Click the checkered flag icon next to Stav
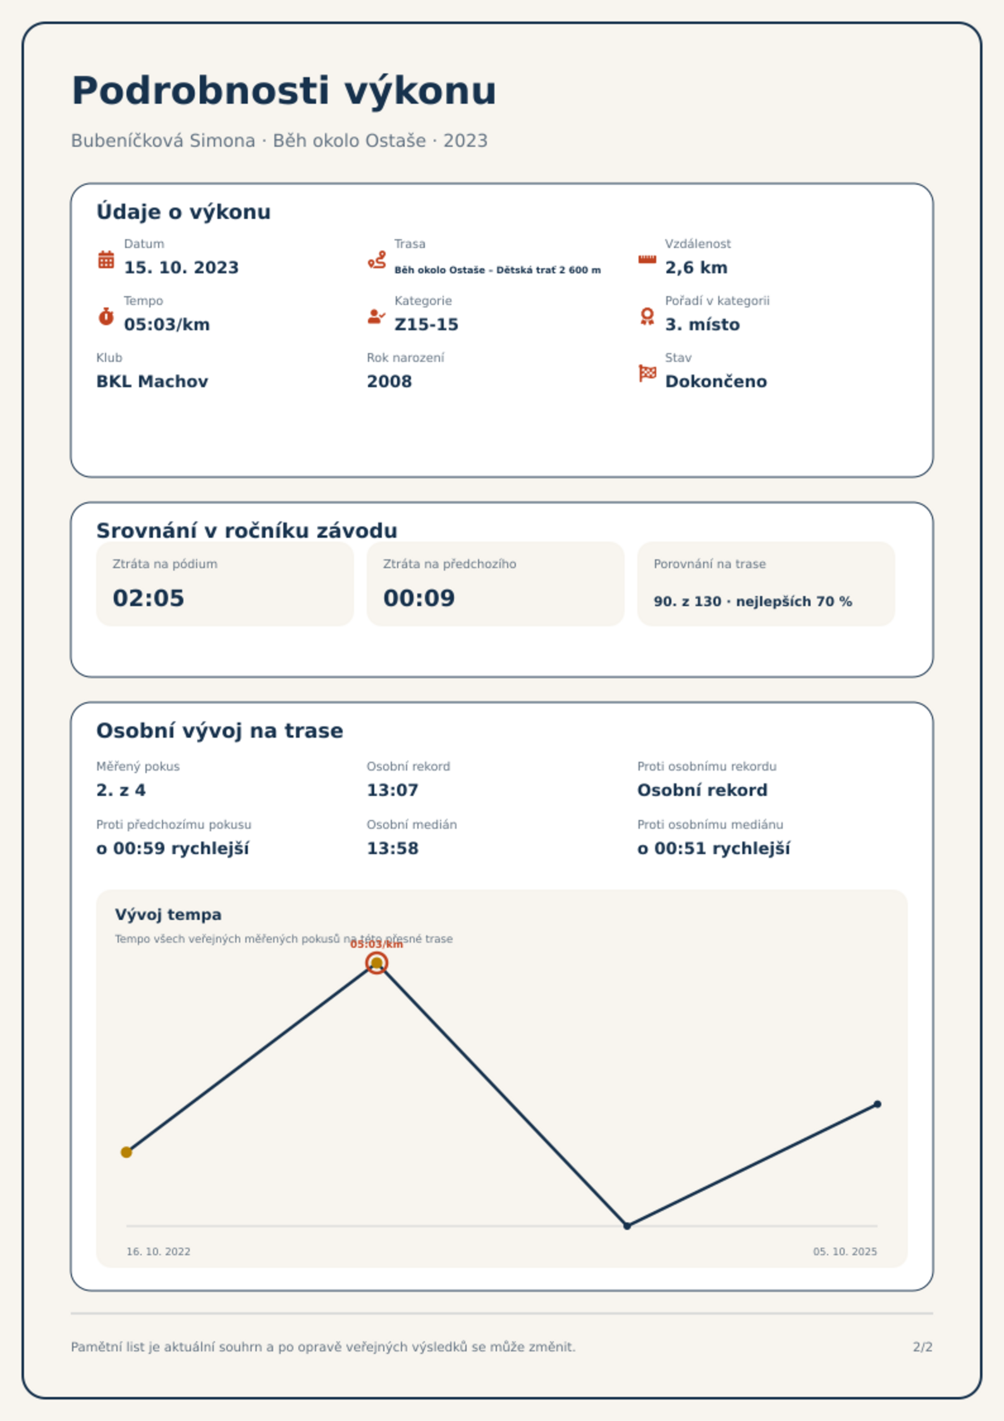 click(x=647, y=373)
